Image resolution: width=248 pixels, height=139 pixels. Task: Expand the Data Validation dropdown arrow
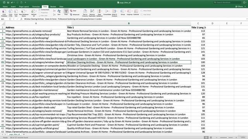tap(102, 11)
